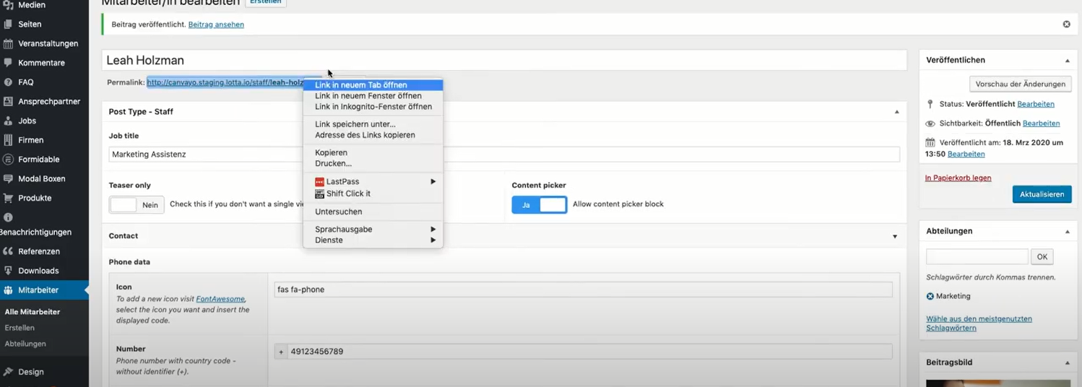Dismiss the published notice with X icon
This screenshot has height=387, width=1082.
pos(1066,25)
